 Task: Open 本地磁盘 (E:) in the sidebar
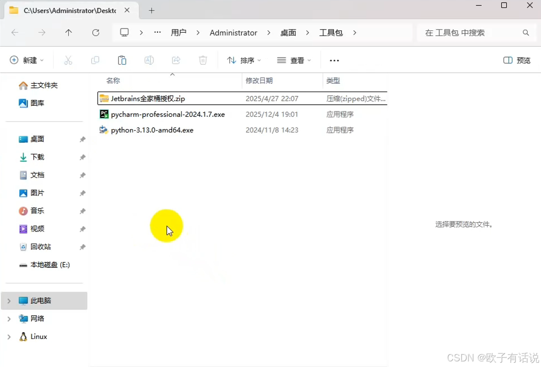(44, 265)
